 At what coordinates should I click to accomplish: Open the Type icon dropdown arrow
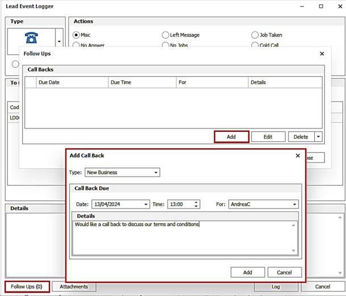[x=59, y=41]
